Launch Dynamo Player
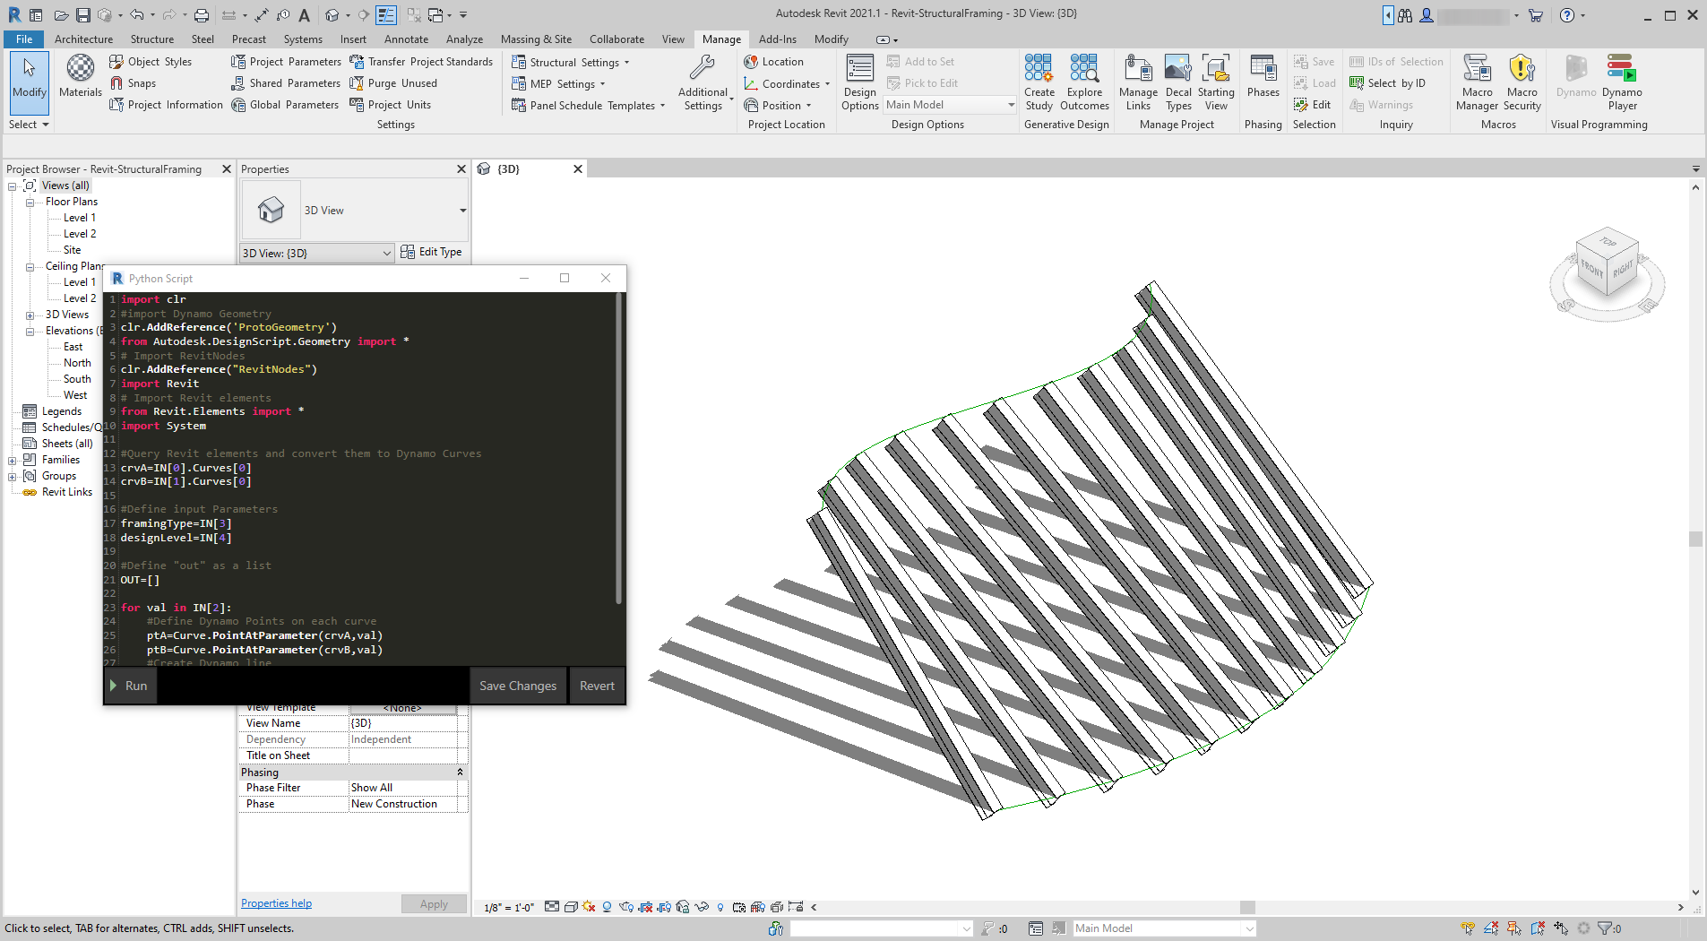 click(1621, 81)
